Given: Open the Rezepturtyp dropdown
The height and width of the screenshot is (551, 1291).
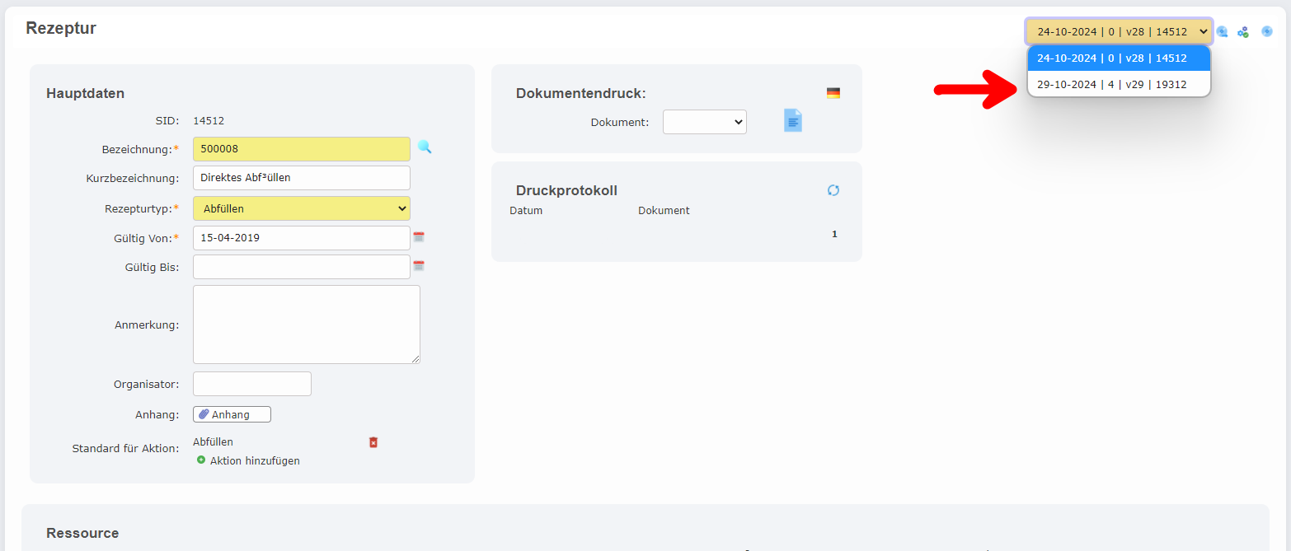Looking at the screenshot, I should (x=301, y=208).
